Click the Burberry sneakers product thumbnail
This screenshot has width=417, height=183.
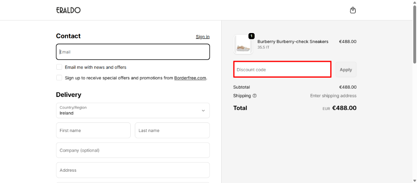click(x=243, y=45)
